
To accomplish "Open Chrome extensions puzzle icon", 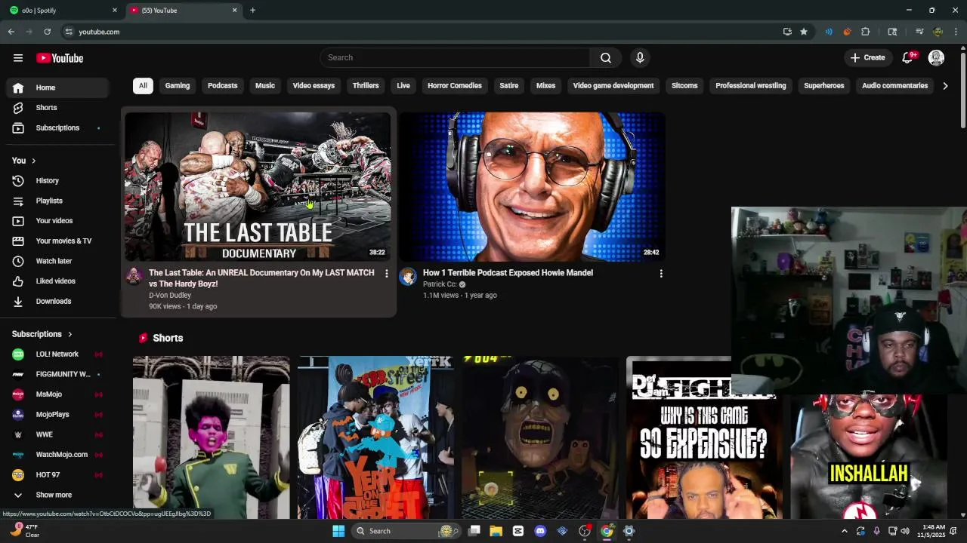I will (866, 32).
